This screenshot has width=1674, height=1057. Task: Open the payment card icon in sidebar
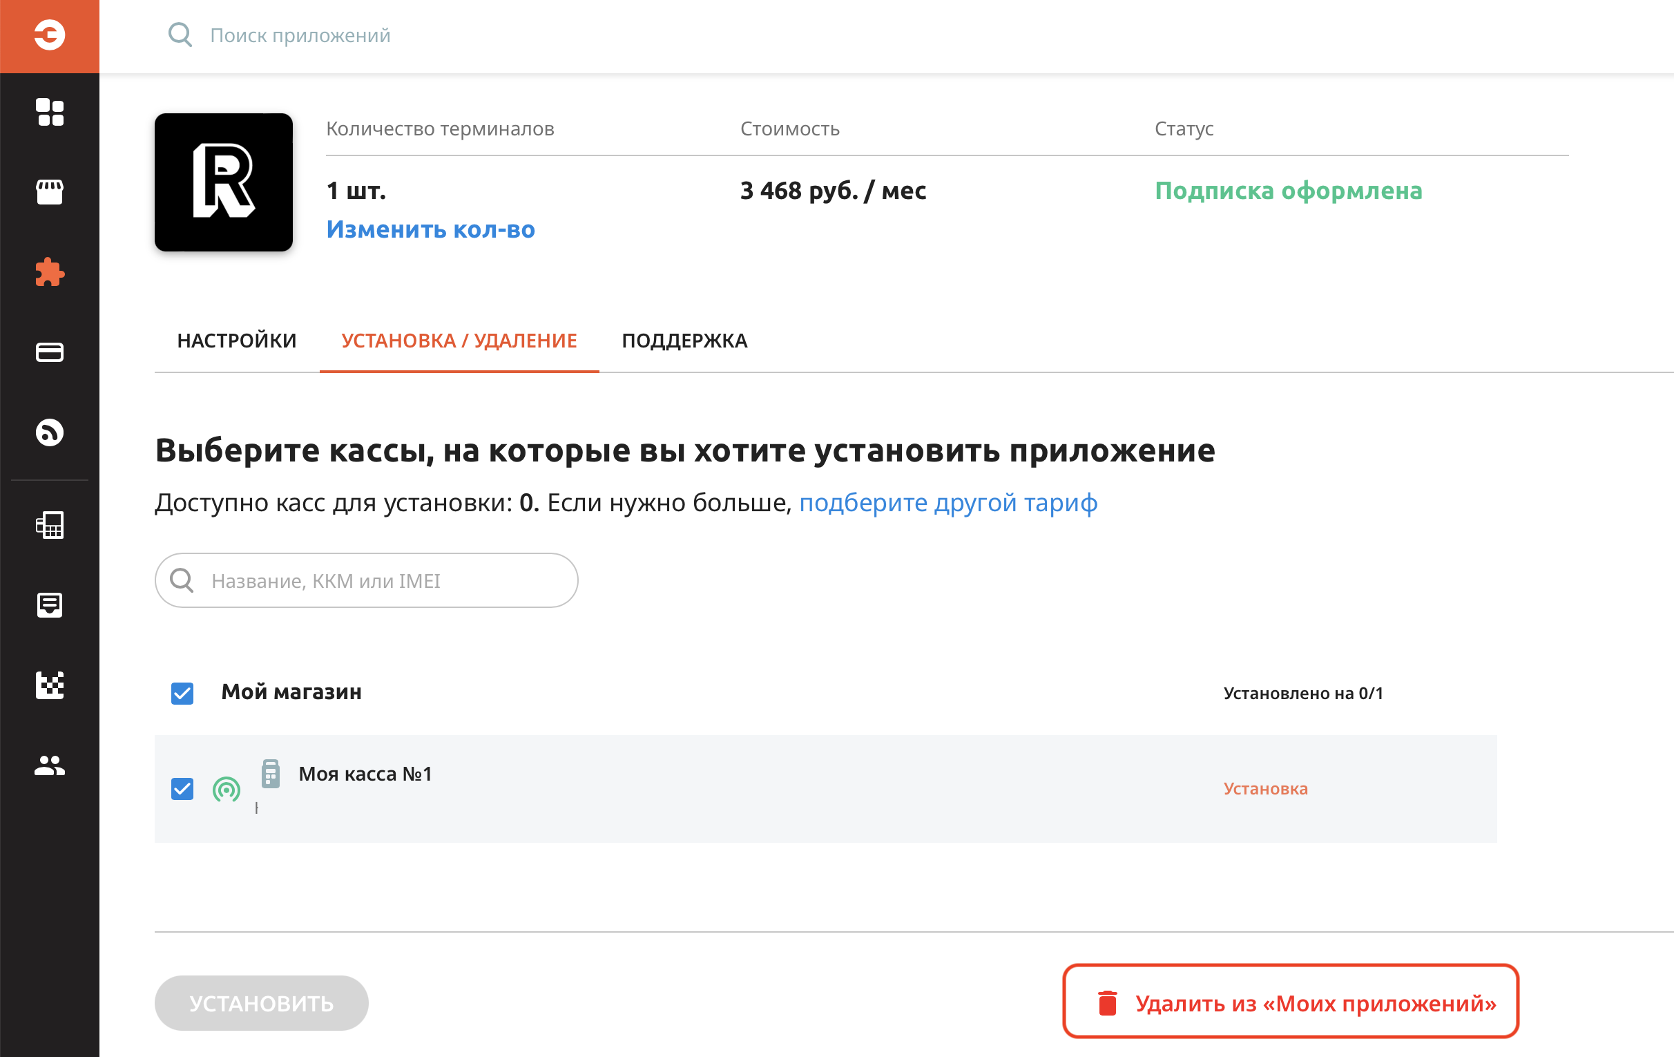coord(49,352)
